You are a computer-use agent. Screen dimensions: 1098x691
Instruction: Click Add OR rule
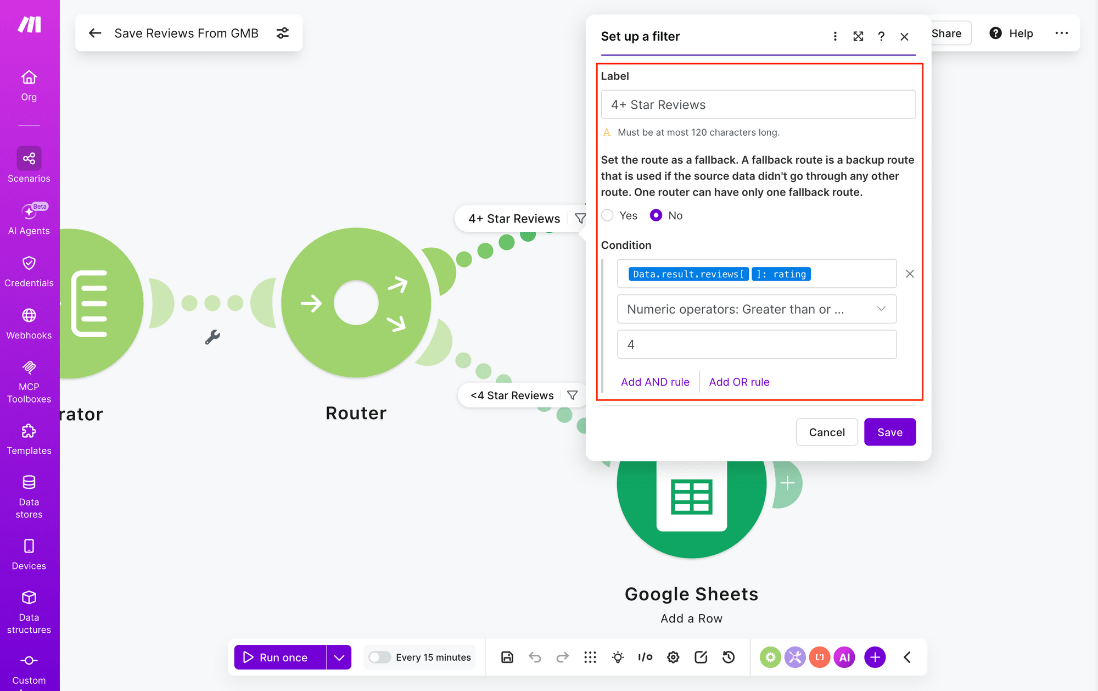tap(739, 382)
